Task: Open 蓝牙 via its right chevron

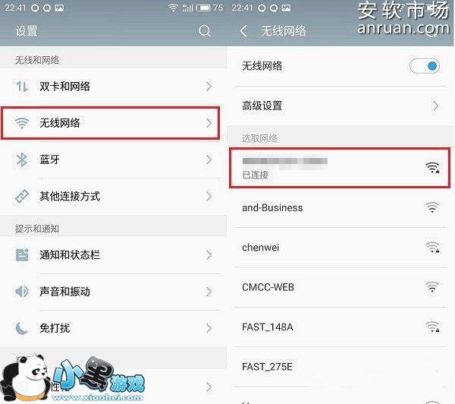Action: tap(209, 159)
